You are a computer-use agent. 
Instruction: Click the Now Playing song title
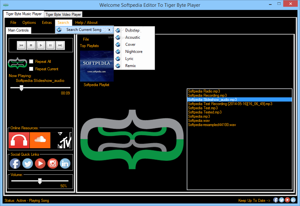coord(40,81)
